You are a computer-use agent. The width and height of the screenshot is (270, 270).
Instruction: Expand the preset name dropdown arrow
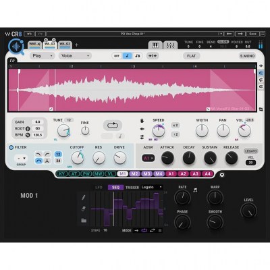[221, 34]
